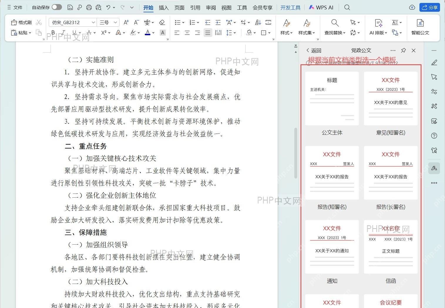Image resolution: width=445 pixels, height=308 pixels.
Task: Align text left
Action: (x=177, y=33)
